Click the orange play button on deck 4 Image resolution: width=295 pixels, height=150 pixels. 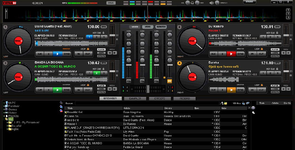click(231, 90)
